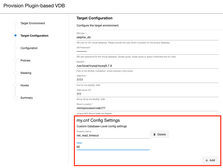Click the Property Name input field
The height and width of the screenshot is (168, 223).
(113, 135)
